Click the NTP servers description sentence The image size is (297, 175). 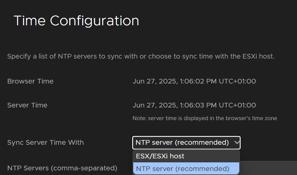[141, 56]
